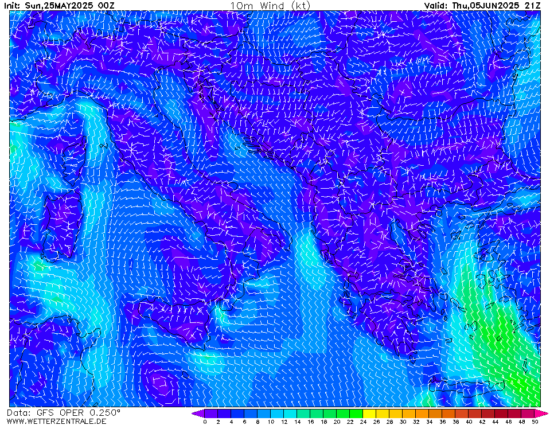The width and height of the screenshot is (550, 425).
Task: Select the bright green swatch between 22 and 24 kt
Action: (x=356, y=414)
